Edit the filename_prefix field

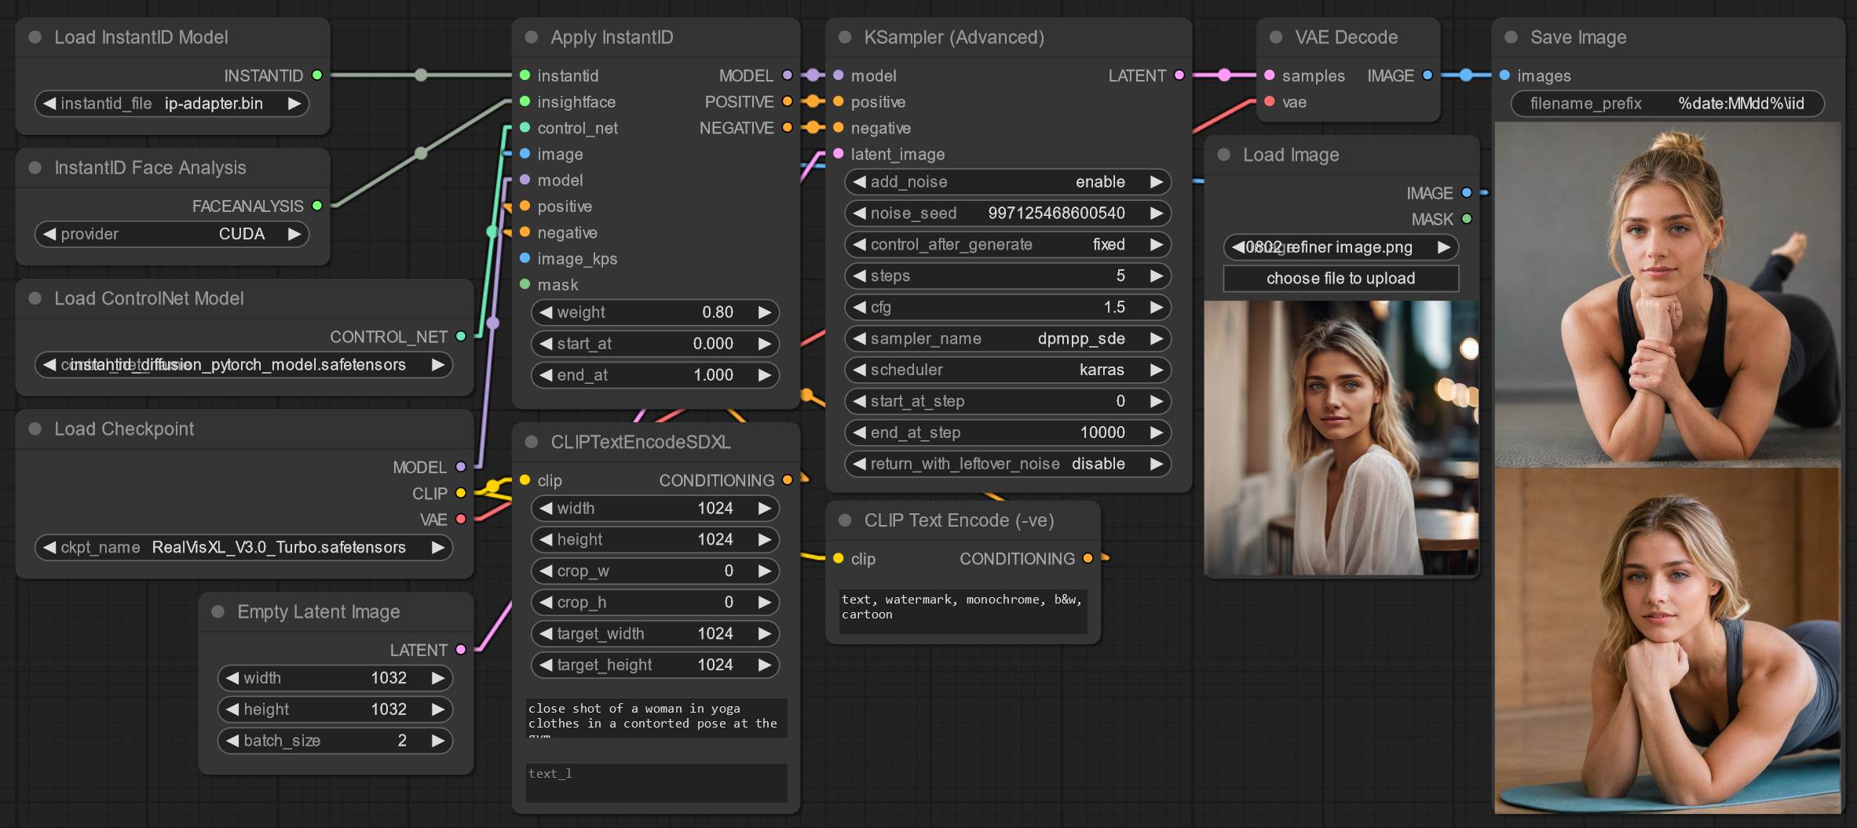point(1668,104)
